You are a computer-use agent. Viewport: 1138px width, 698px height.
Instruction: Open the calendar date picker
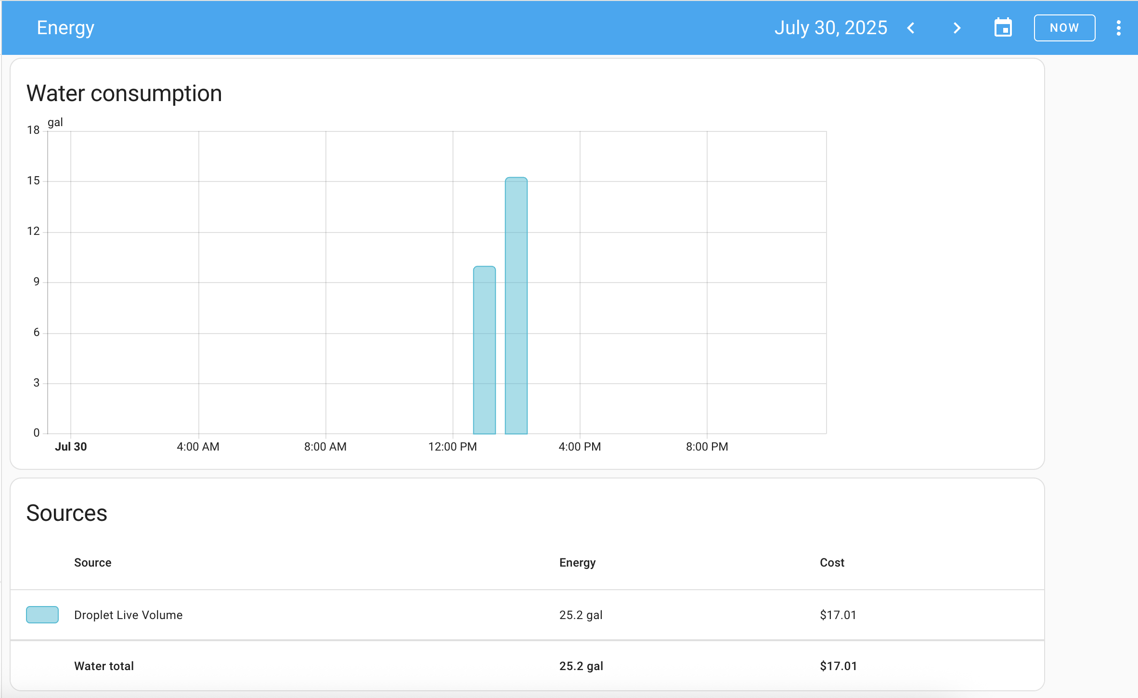coord(1004,27)
